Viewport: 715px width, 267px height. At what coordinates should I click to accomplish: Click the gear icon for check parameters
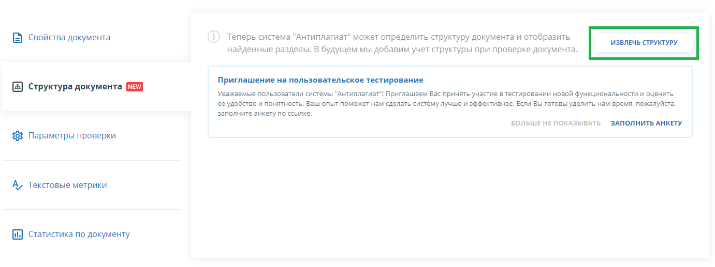18,136
